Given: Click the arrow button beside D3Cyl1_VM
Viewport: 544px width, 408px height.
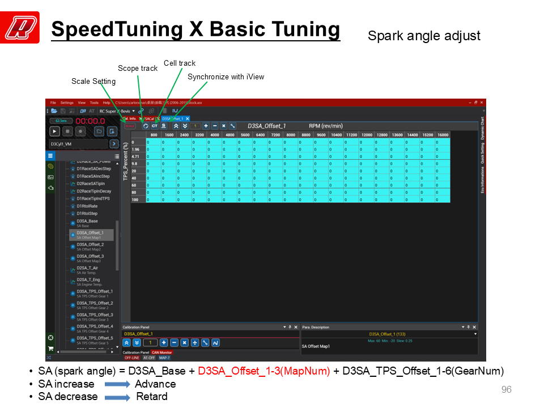Looking at the screenshot, I should pyautogui.click(x=114, y=144).
